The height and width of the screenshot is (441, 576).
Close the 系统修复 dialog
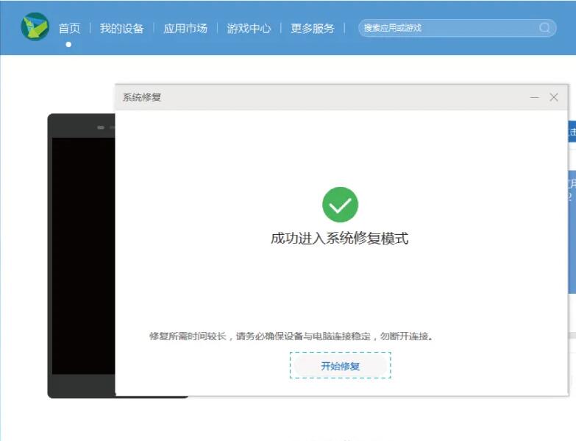554,97
